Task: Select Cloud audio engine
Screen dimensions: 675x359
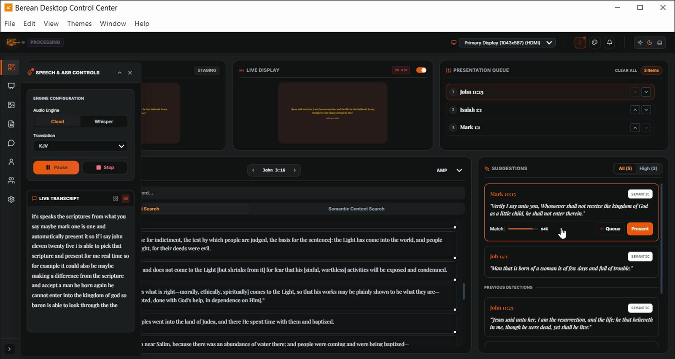Action: click(x=58, y=122)
